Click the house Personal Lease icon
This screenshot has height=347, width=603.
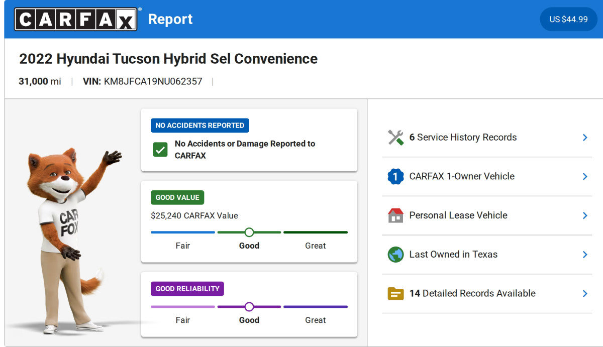396,215
